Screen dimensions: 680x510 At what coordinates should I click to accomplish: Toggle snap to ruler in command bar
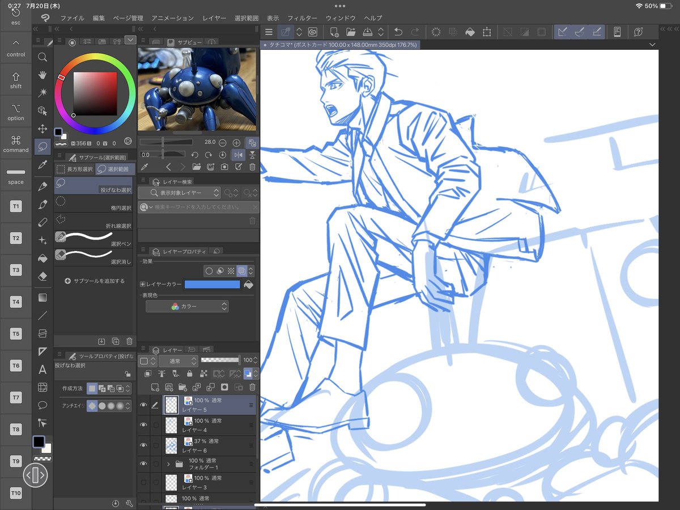coord(562,32)
